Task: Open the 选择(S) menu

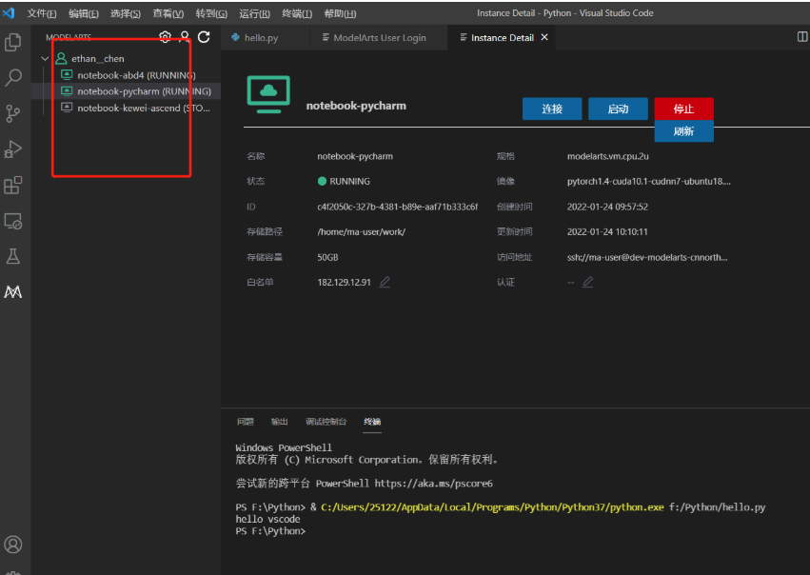Action: point(125,13)
